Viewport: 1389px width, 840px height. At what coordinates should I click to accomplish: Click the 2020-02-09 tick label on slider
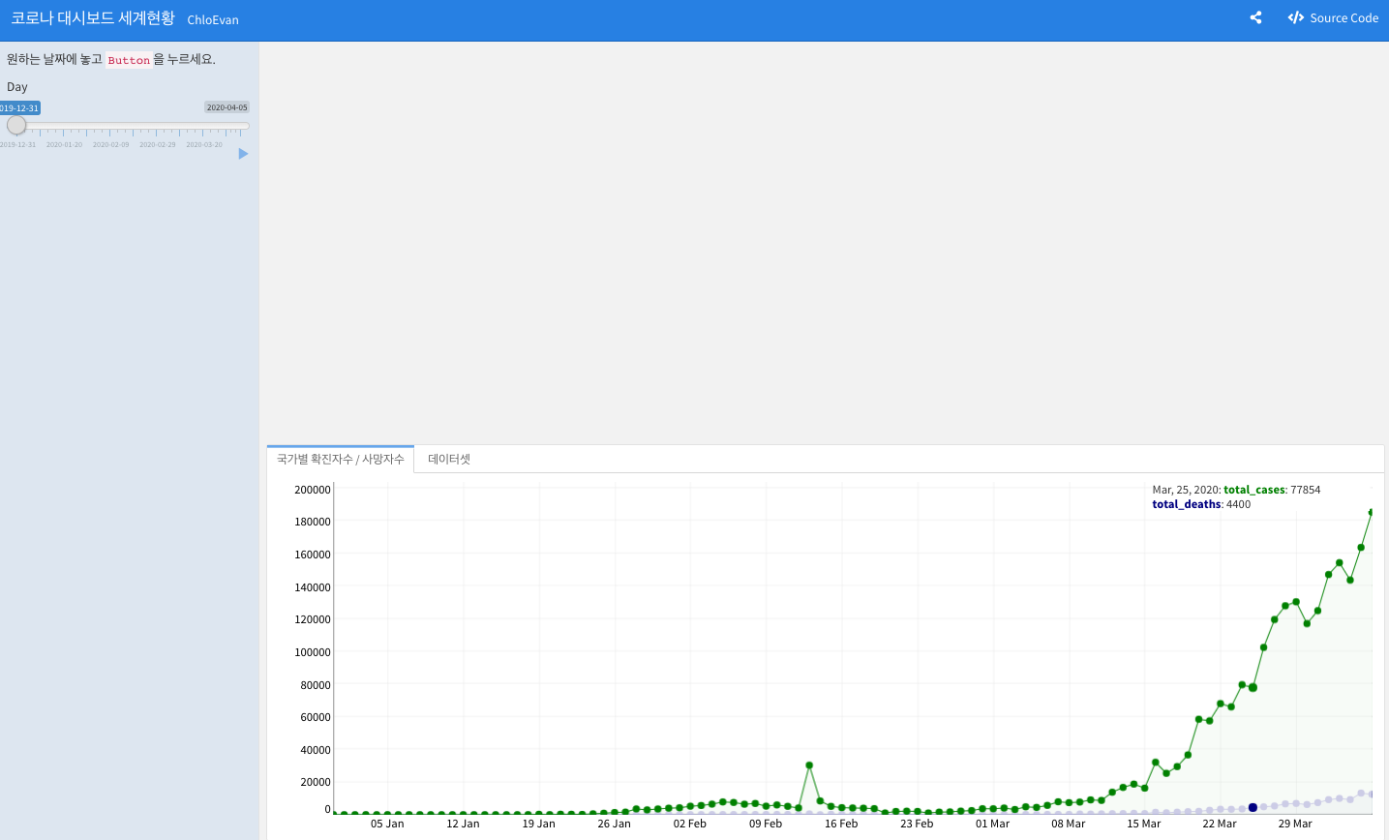coord(110,145)
